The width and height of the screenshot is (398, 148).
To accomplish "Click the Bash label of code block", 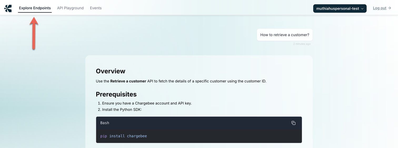I will (105, 123).
